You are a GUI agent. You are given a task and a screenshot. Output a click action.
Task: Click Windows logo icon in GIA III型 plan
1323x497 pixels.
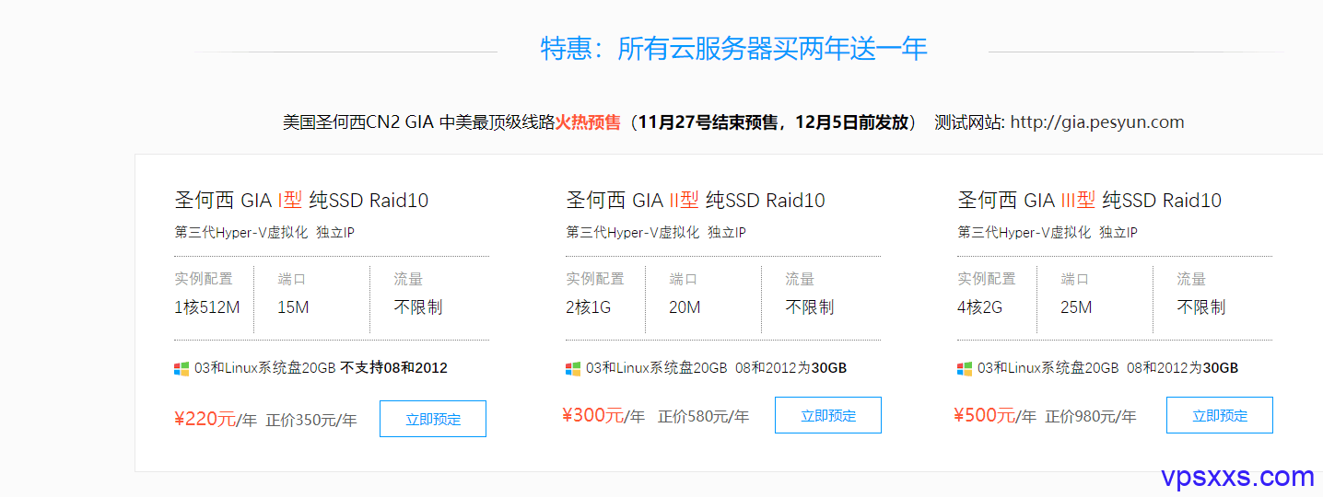965,368
